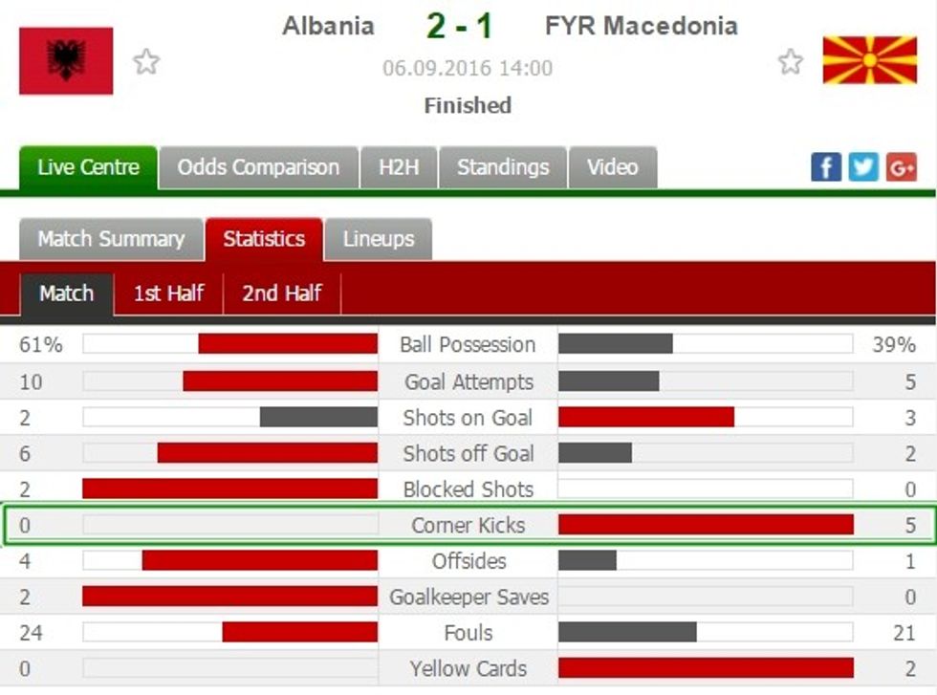Open the Live Centre section
Viewport: 937px width, 695px height.
click(x=86, y=167)
